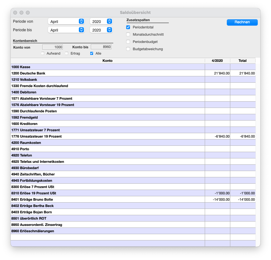Image resolution: width=271 pixels, height=260 pixels.
Task: Click the Konto von input field
Action: tap(53, 47)
